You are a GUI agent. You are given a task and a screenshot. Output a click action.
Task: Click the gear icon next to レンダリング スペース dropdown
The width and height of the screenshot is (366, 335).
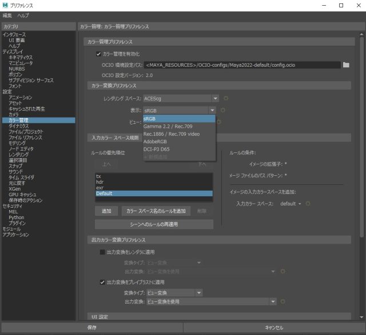[225, 98]
